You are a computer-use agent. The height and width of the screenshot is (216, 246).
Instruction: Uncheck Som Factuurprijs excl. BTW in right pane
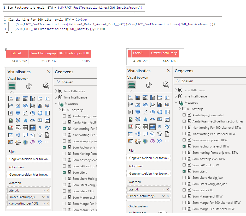[x=184, y=146]
